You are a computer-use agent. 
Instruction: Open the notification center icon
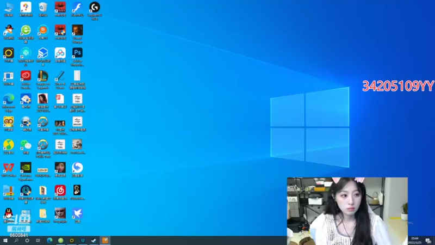point(428,241)
